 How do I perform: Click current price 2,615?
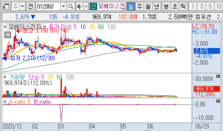click(x=22, y=17)
